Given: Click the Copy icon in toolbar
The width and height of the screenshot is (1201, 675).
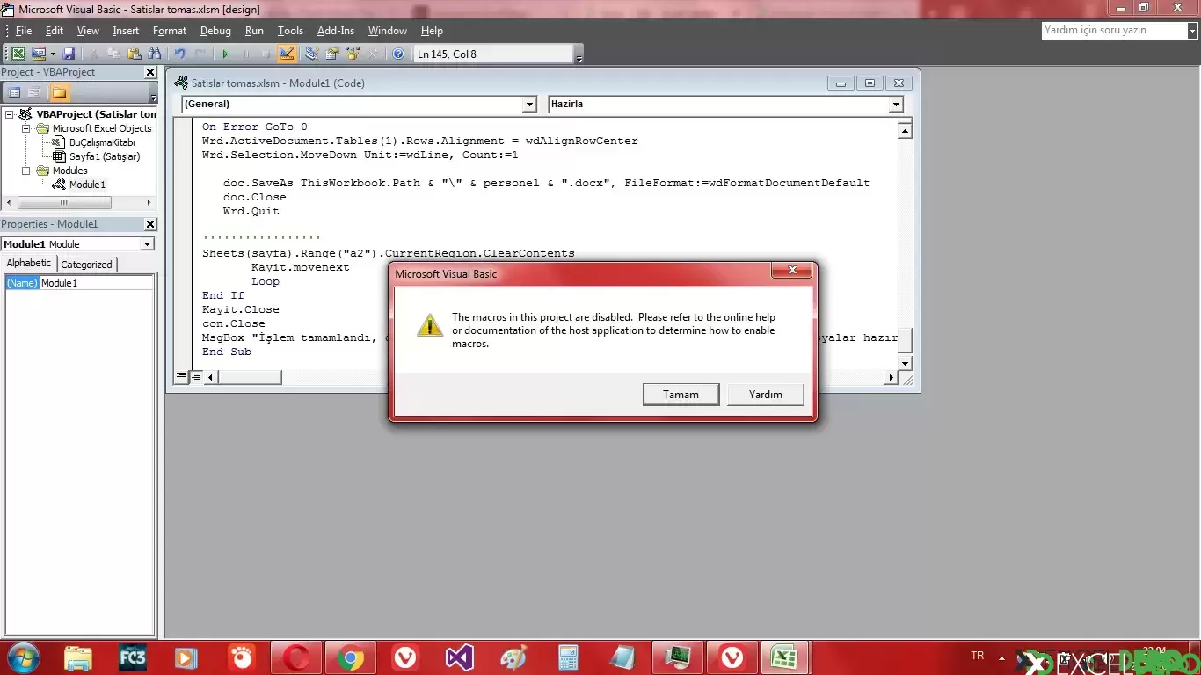Looking at the screenshot, I should point(113,54).
